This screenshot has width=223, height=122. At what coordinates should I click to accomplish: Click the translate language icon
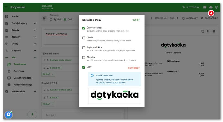[184, 7]
